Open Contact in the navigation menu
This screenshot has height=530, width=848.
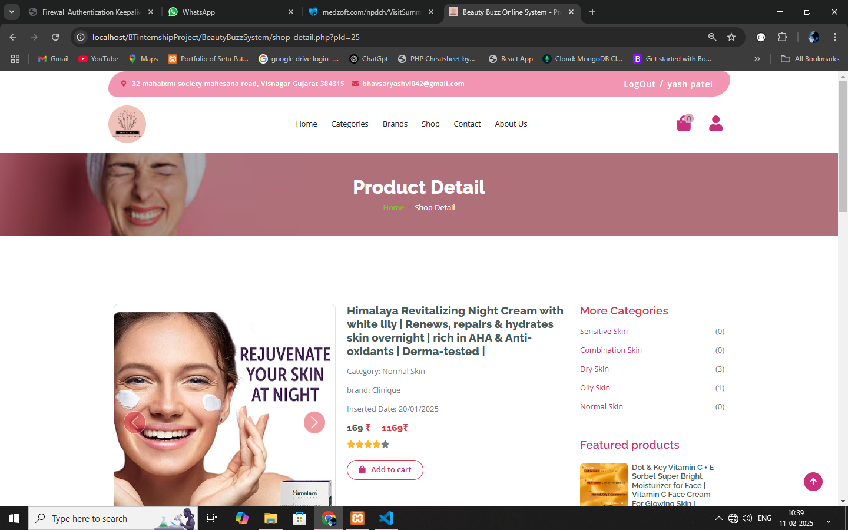point(467,124)
